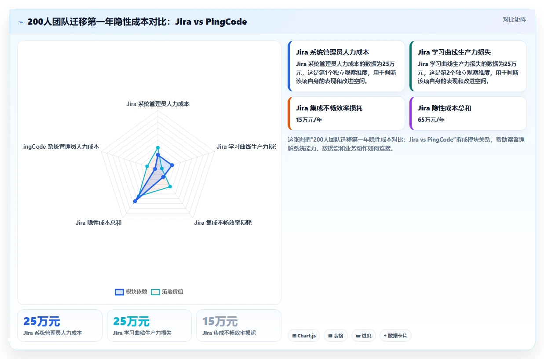Open the 表格 tag
This screenshot has width=544, height=359.
[x=336, y=336]
